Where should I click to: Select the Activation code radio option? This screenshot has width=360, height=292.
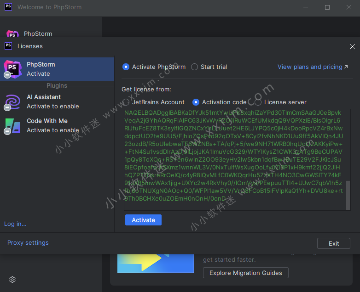click(x=196, y=102)
